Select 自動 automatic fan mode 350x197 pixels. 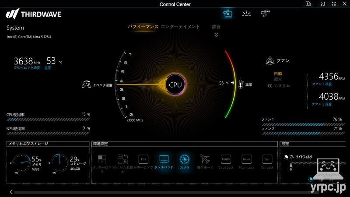click(x=278, y=74)
